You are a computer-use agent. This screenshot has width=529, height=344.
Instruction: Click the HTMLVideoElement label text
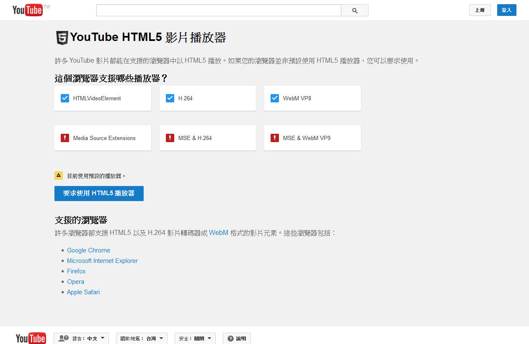(97, 99)
